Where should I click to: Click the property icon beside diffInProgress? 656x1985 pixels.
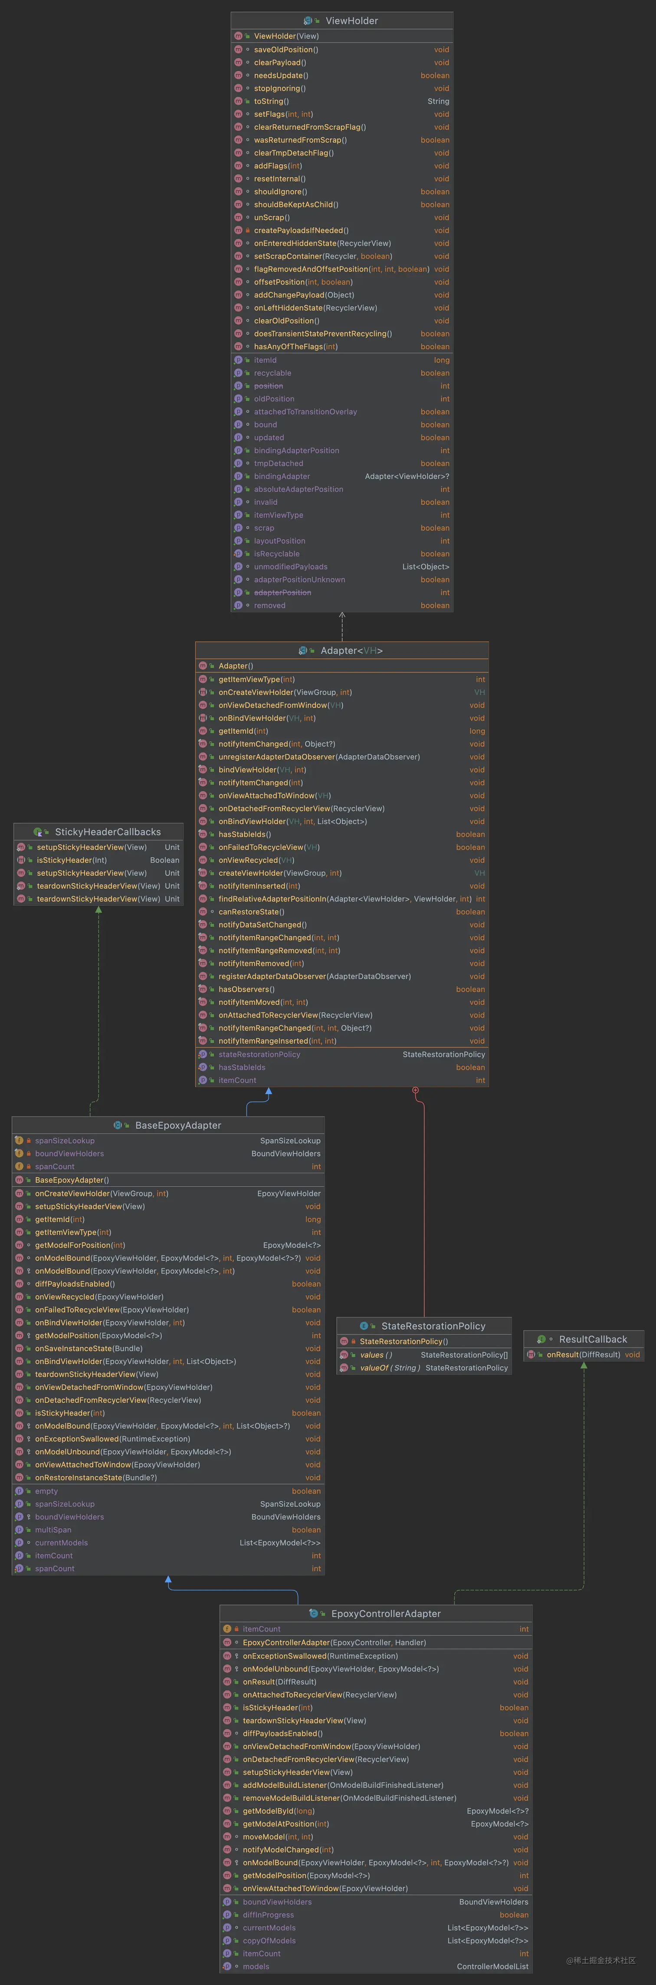point(227,1915)
